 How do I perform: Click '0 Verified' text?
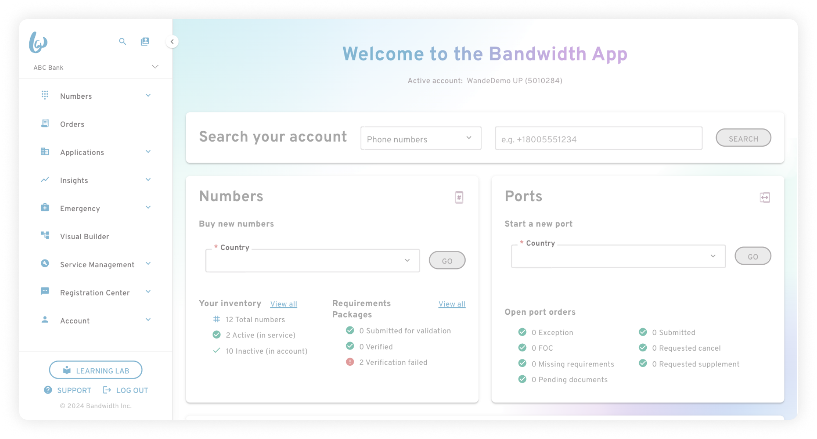(376, 346)
